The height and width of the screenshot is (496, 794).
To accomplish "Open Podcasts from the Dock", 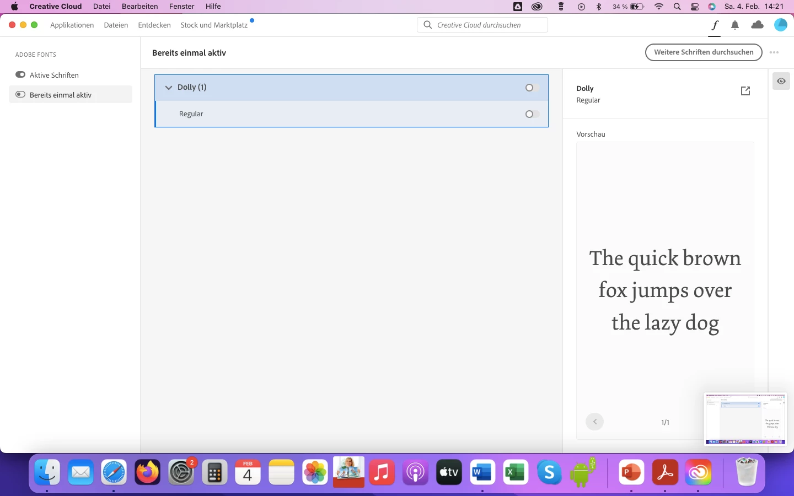I will [x=415, y=472].
